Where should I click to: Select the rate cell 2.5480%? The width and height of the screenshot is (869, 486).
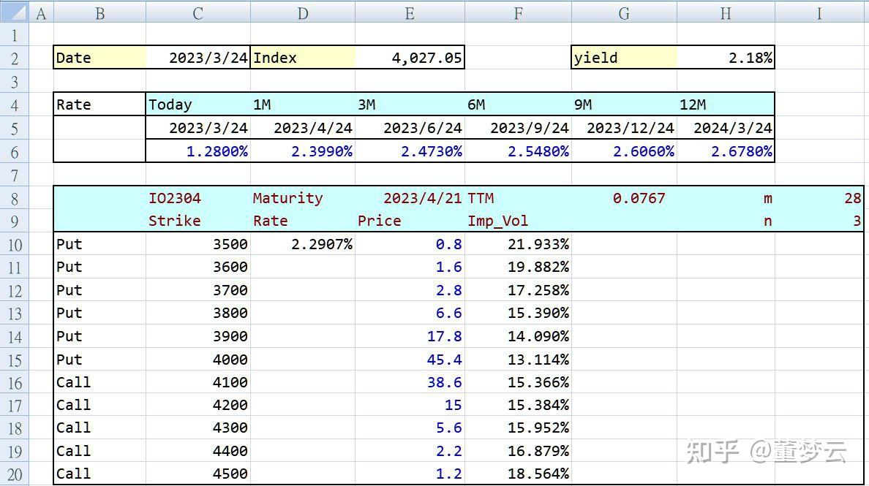(518, 151)
